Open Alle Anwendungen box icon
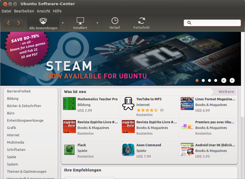Screen dimensions: 245x179 (43, 21)
